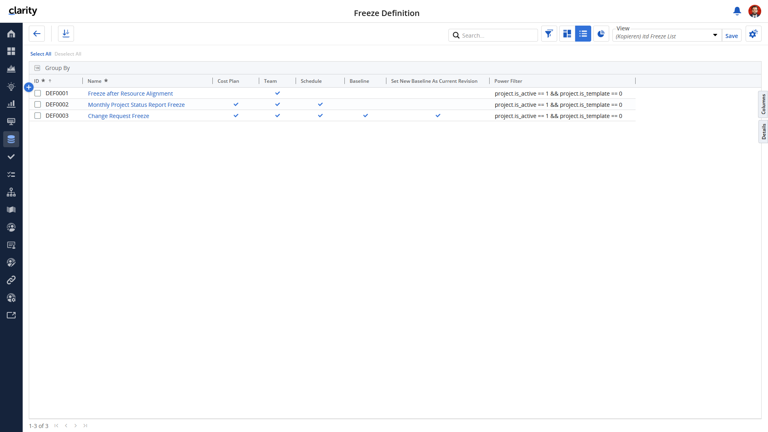The height and width of the screenshot is (432, 768).
Task: Go to the next page
Action: click(x=76, y=426)
